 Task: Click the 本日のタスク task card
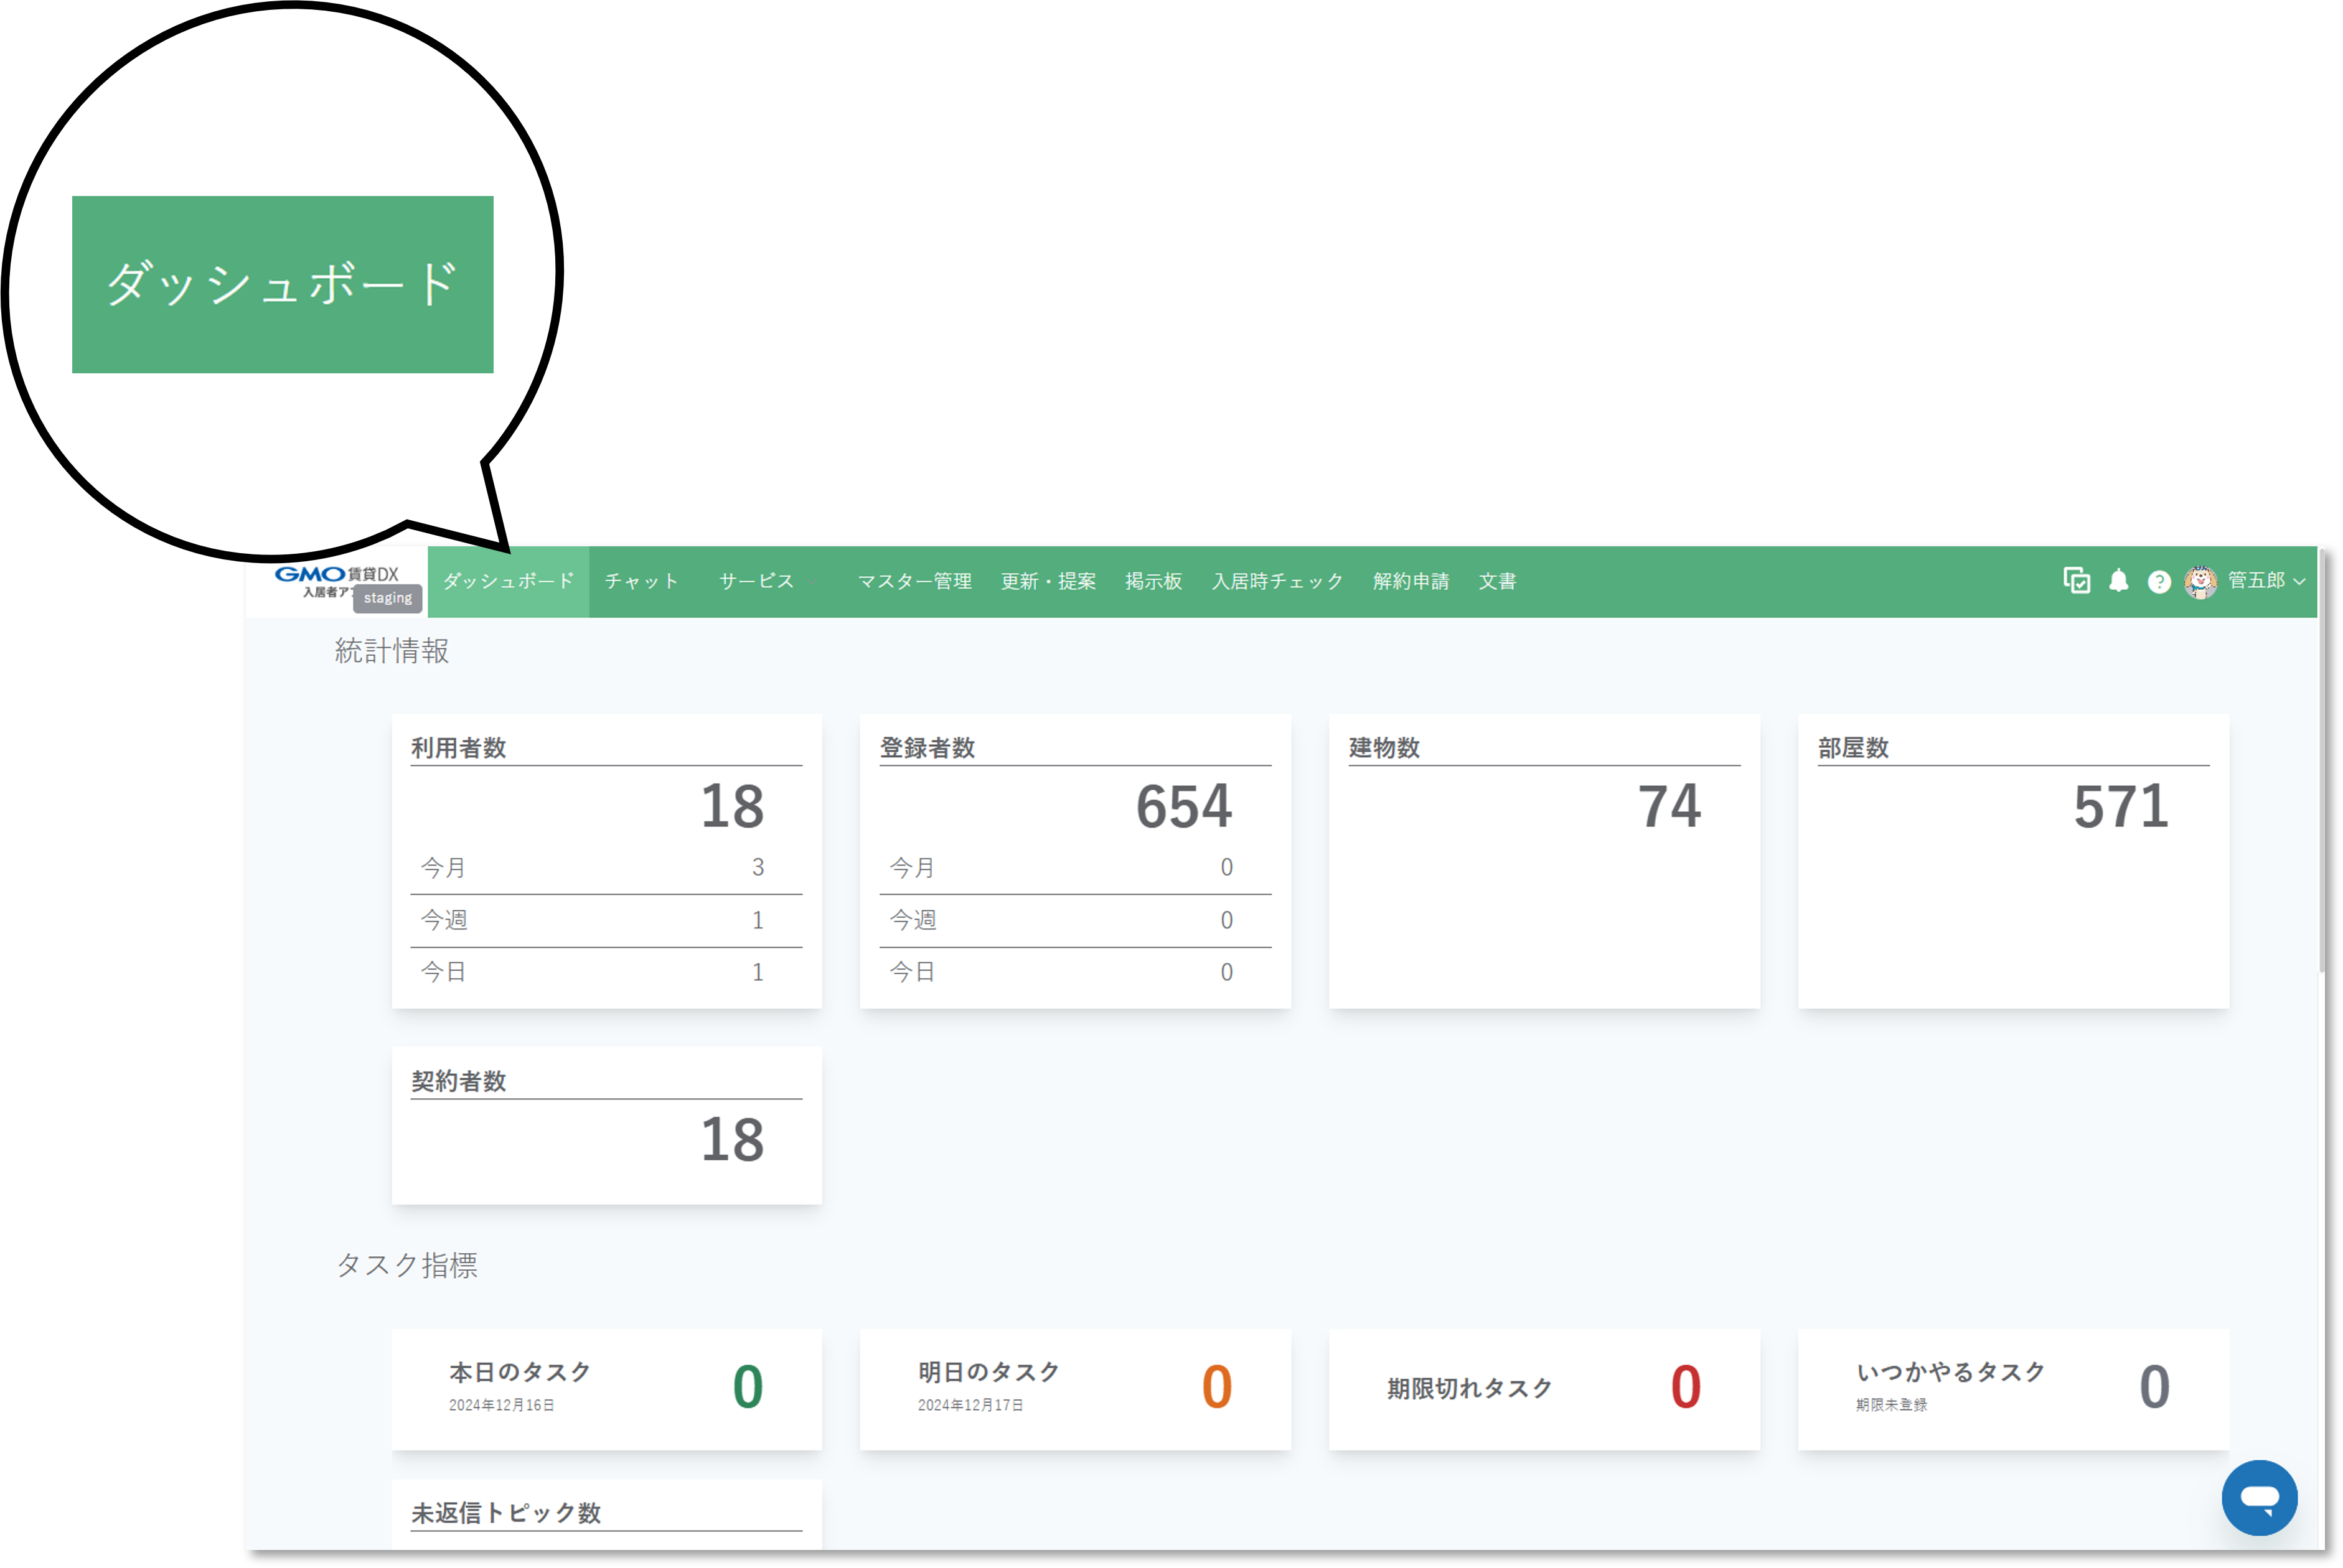[x=606, y=1390]
